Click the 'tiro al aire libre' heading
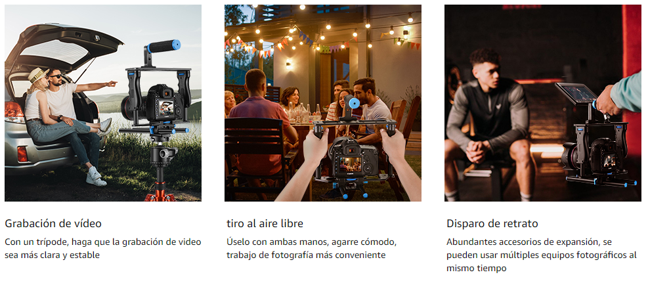Viewport: 648px width, 283px height. 265,223
